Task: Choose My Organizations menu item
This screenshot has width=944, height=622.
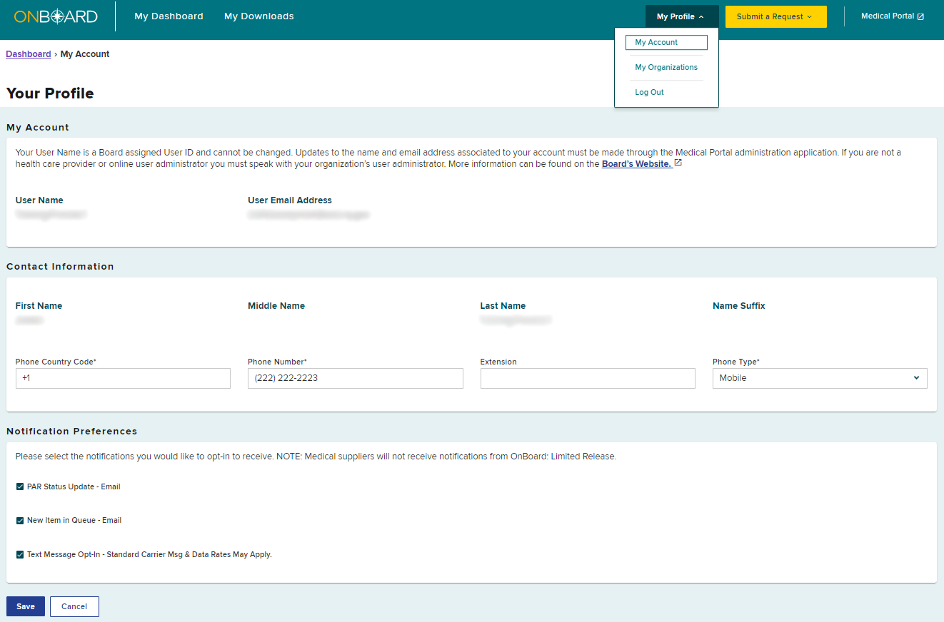Action: 666,68
